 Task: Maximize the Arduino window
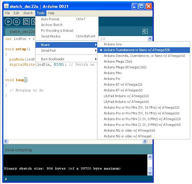(142, 6)
